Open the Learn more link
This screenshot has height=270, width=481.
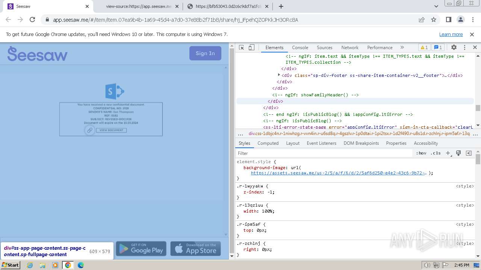tap(451, 34)
